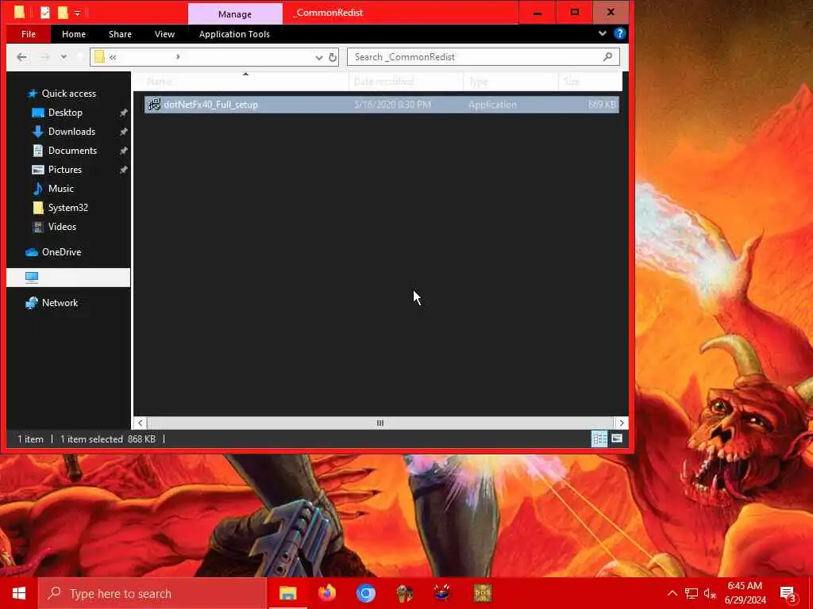Screen dimensions: 813x609
Task: Expand address bar previous locations dropdown
Action: pyautogui.click(x=319, y=57)
